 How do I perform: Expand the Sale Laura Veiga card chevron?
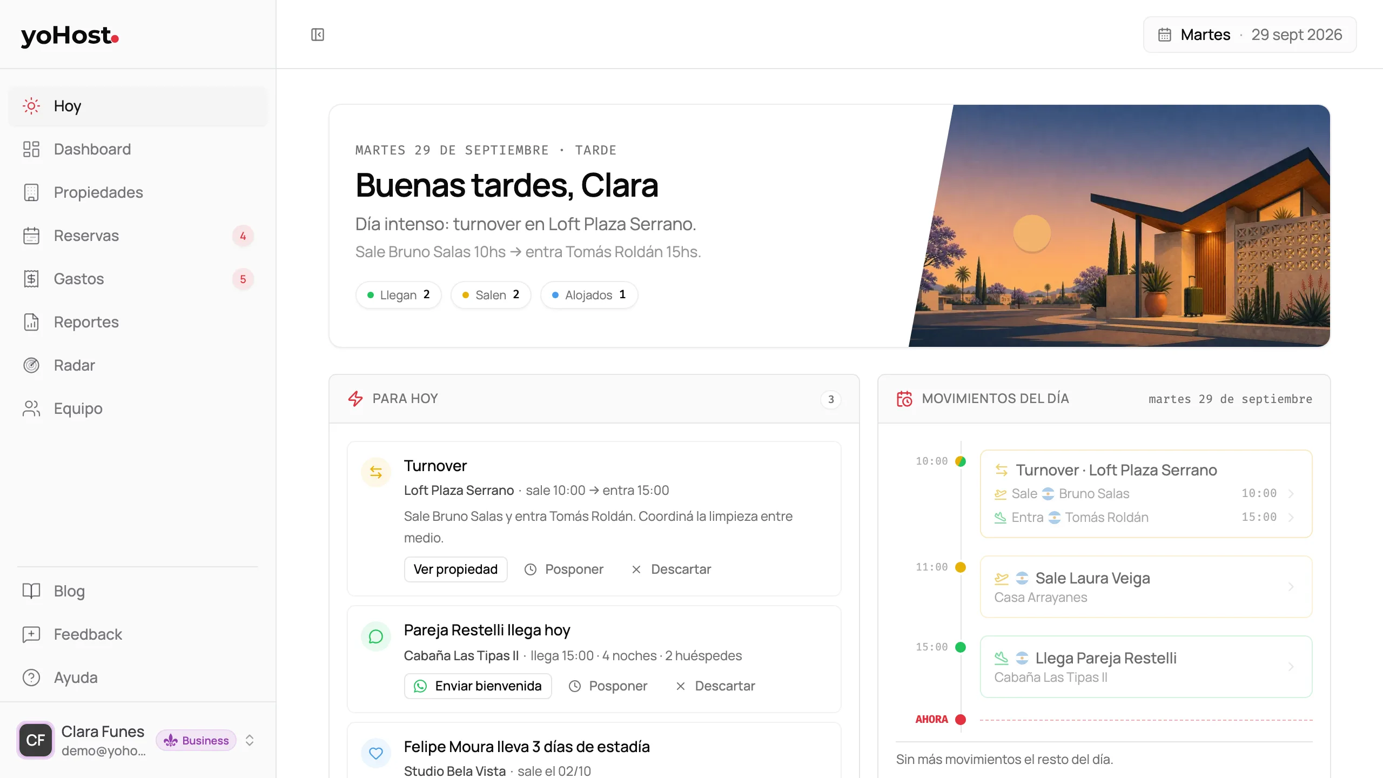point(1291,587)
